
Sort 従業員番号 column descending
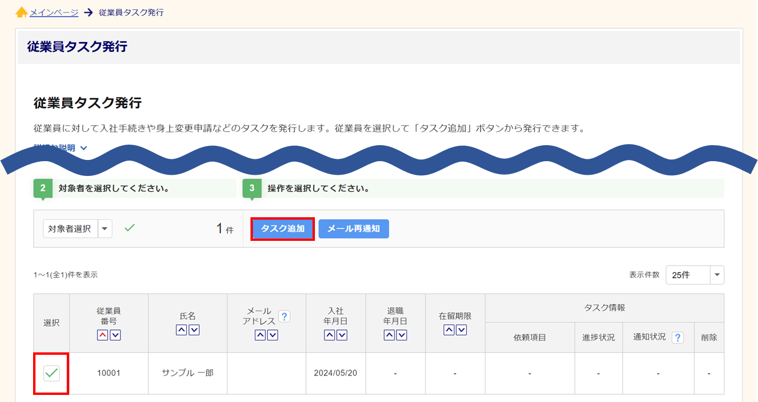tap(115, 335)
